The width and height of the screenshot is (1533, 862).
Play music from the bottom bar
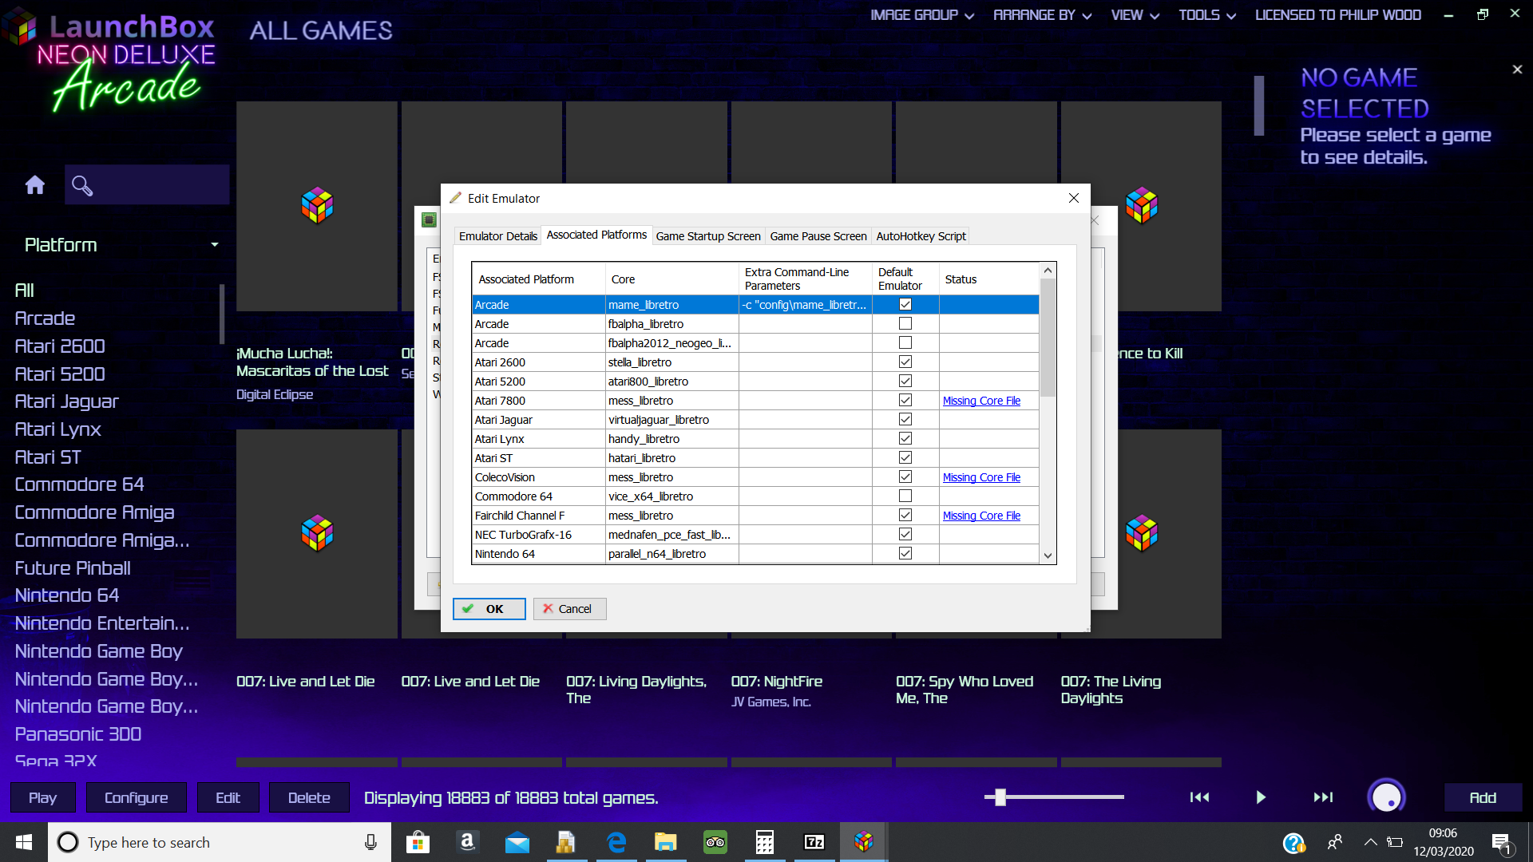tap(1261, 797)
